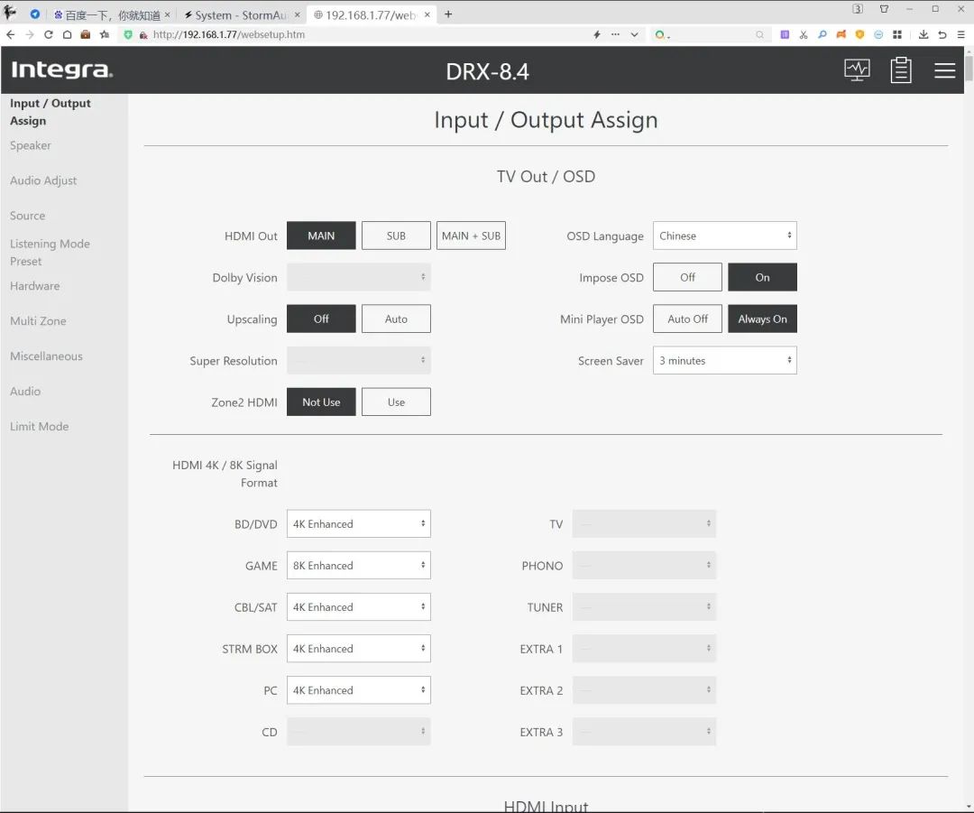Click the yellow shield extension icon
The height and width of the screenshot is (813, 974).
[x=859, y=35]
